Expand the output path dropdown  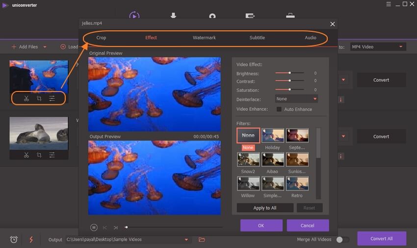tap(186, 239)
